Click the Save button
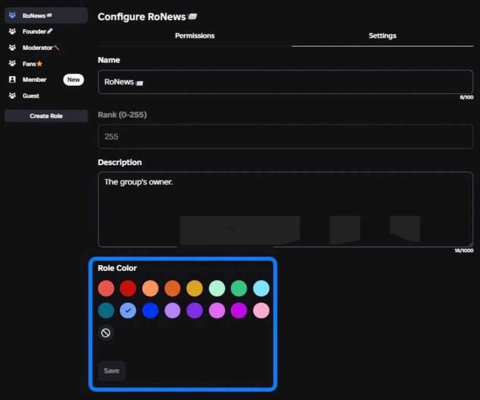 tap(112, 371)
